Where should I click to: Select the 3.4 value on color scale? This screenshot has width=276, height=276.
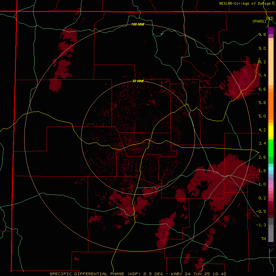click(x=262, y=143)
